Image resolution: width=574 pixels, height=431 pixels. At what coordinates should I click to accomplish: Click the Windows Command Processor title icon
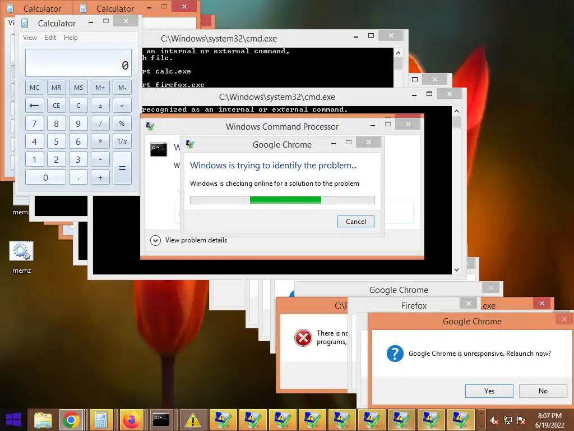pos(150,126)
